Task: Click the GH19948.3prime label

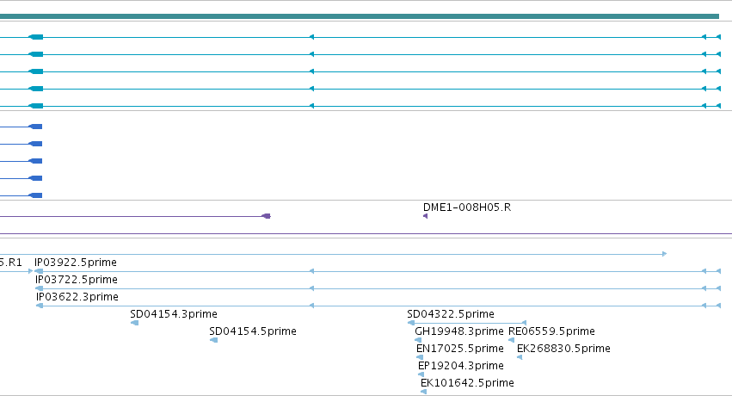Action: [459, 331]
